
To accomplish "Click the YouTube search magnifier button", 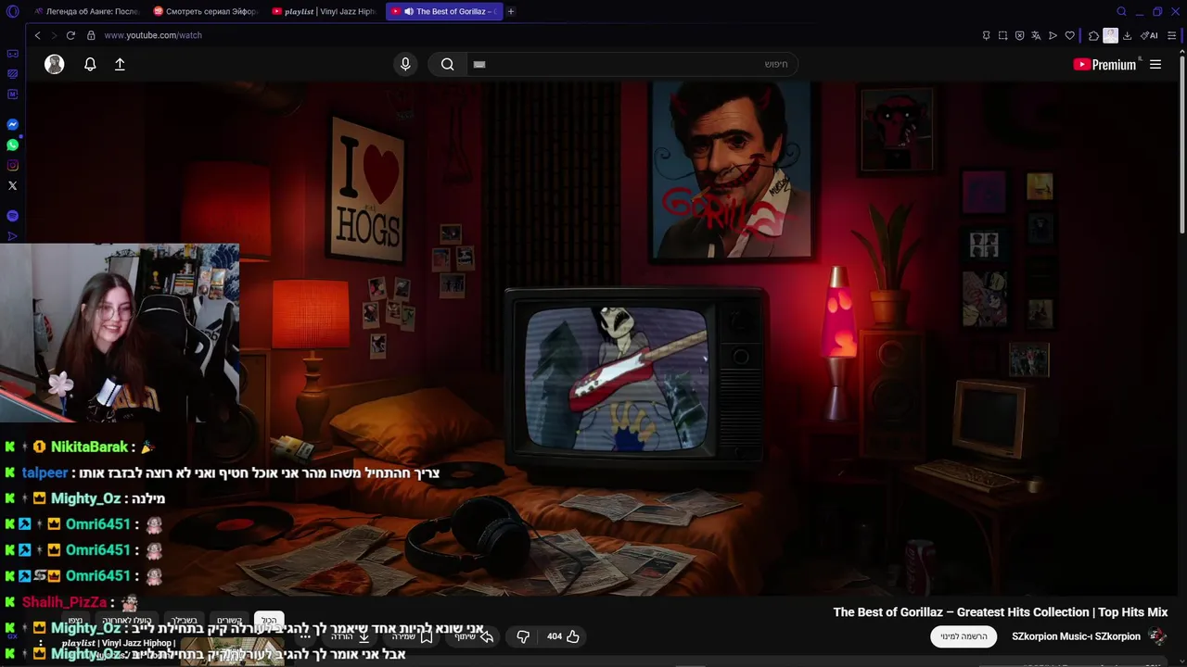I will pos(447,64).
